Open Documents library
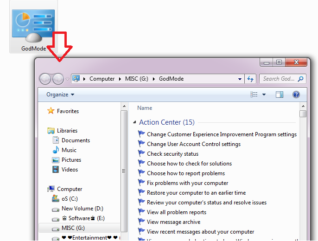This screenshot has width=318, height=241. click(76, 140)
